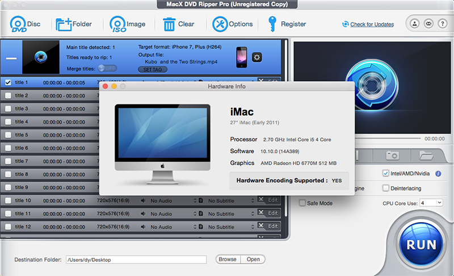Uncheck the title 1 checkbox
Image resolution: width=454 pixels, height=276 pixels.
[x=8, y=82]
